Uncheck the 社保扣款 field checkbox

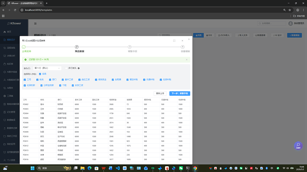[24, 86]
